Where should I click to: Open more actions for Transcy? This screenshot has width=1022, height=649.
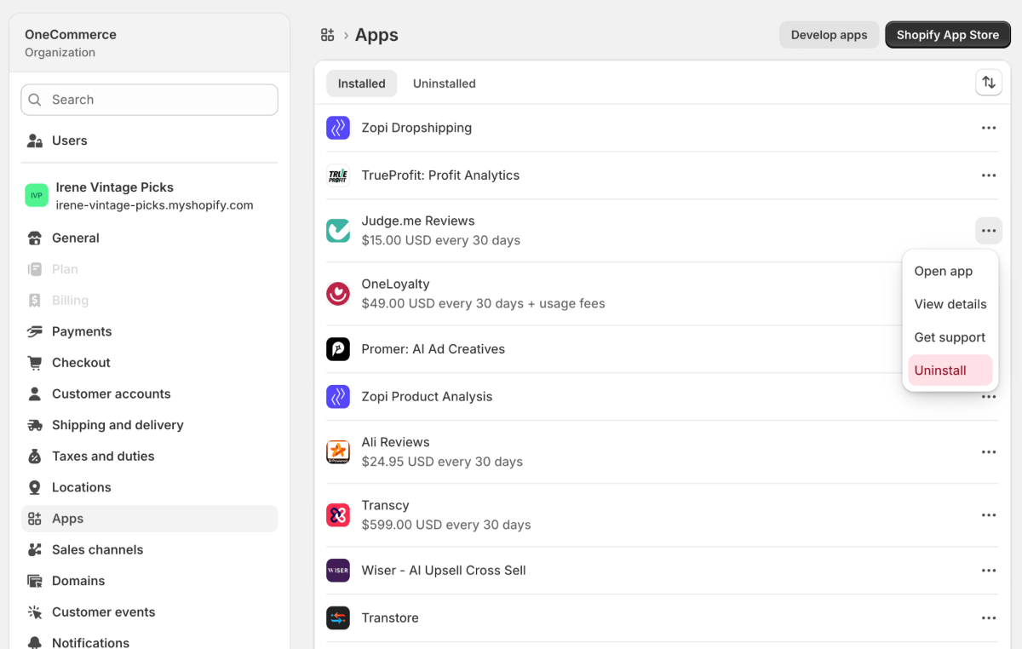click(989, 515)
